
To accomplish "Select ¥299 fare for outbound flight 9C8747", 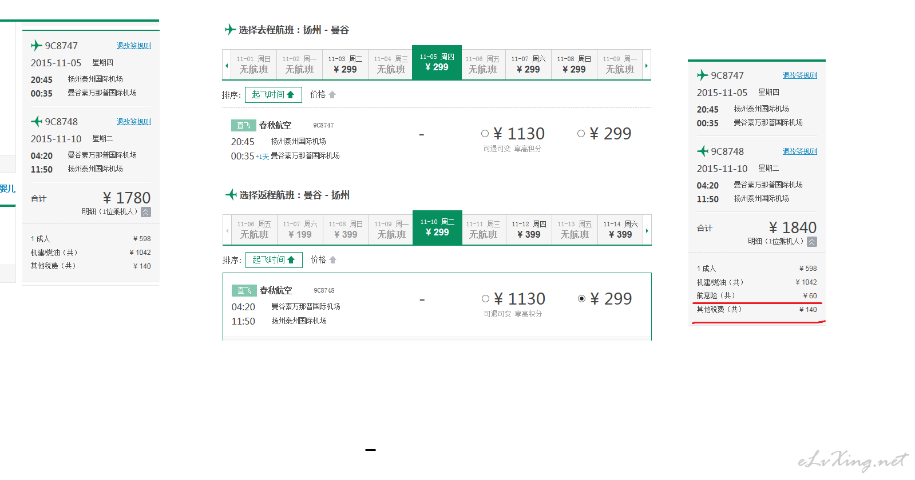I will (x=581, y=134).
